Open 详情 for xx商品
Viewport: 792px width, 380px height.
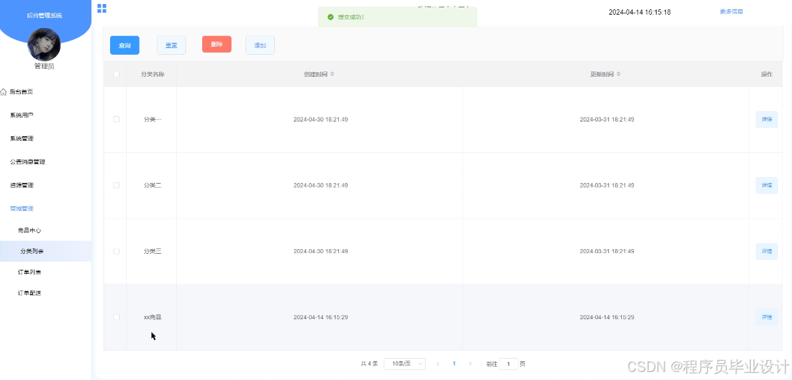(767, 317)
